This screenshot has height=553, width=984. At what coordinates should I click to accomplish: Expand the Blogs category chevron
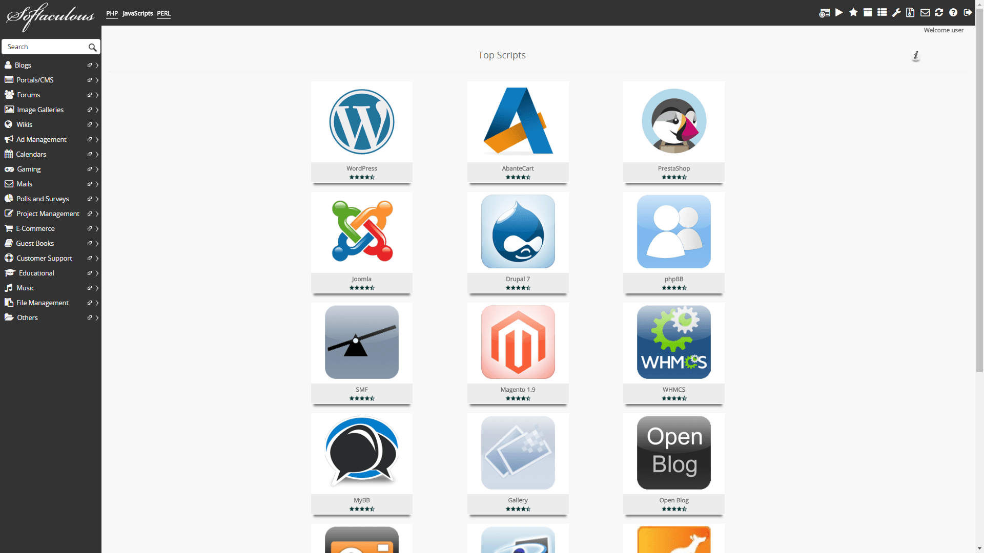click(x=97, y=66)
